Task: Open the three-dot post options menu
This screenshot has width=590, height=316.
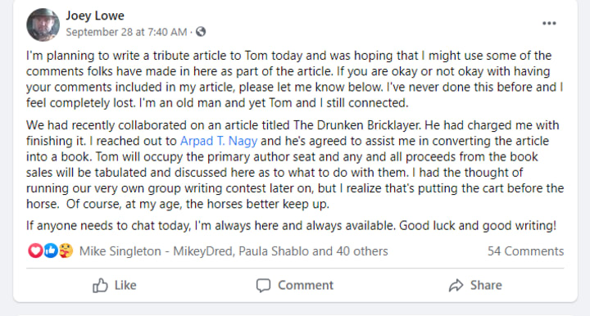Action: click(x=549, y=23)
